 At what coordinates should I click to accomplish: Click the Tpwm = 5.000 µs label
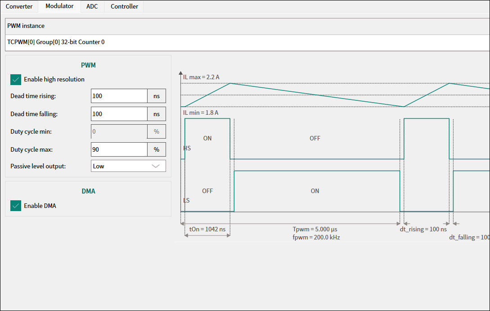point(315,229)
